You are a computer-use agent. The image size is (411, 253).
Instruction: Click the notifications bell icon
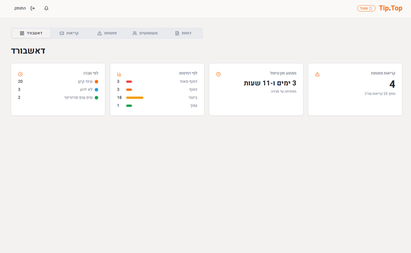46,8
